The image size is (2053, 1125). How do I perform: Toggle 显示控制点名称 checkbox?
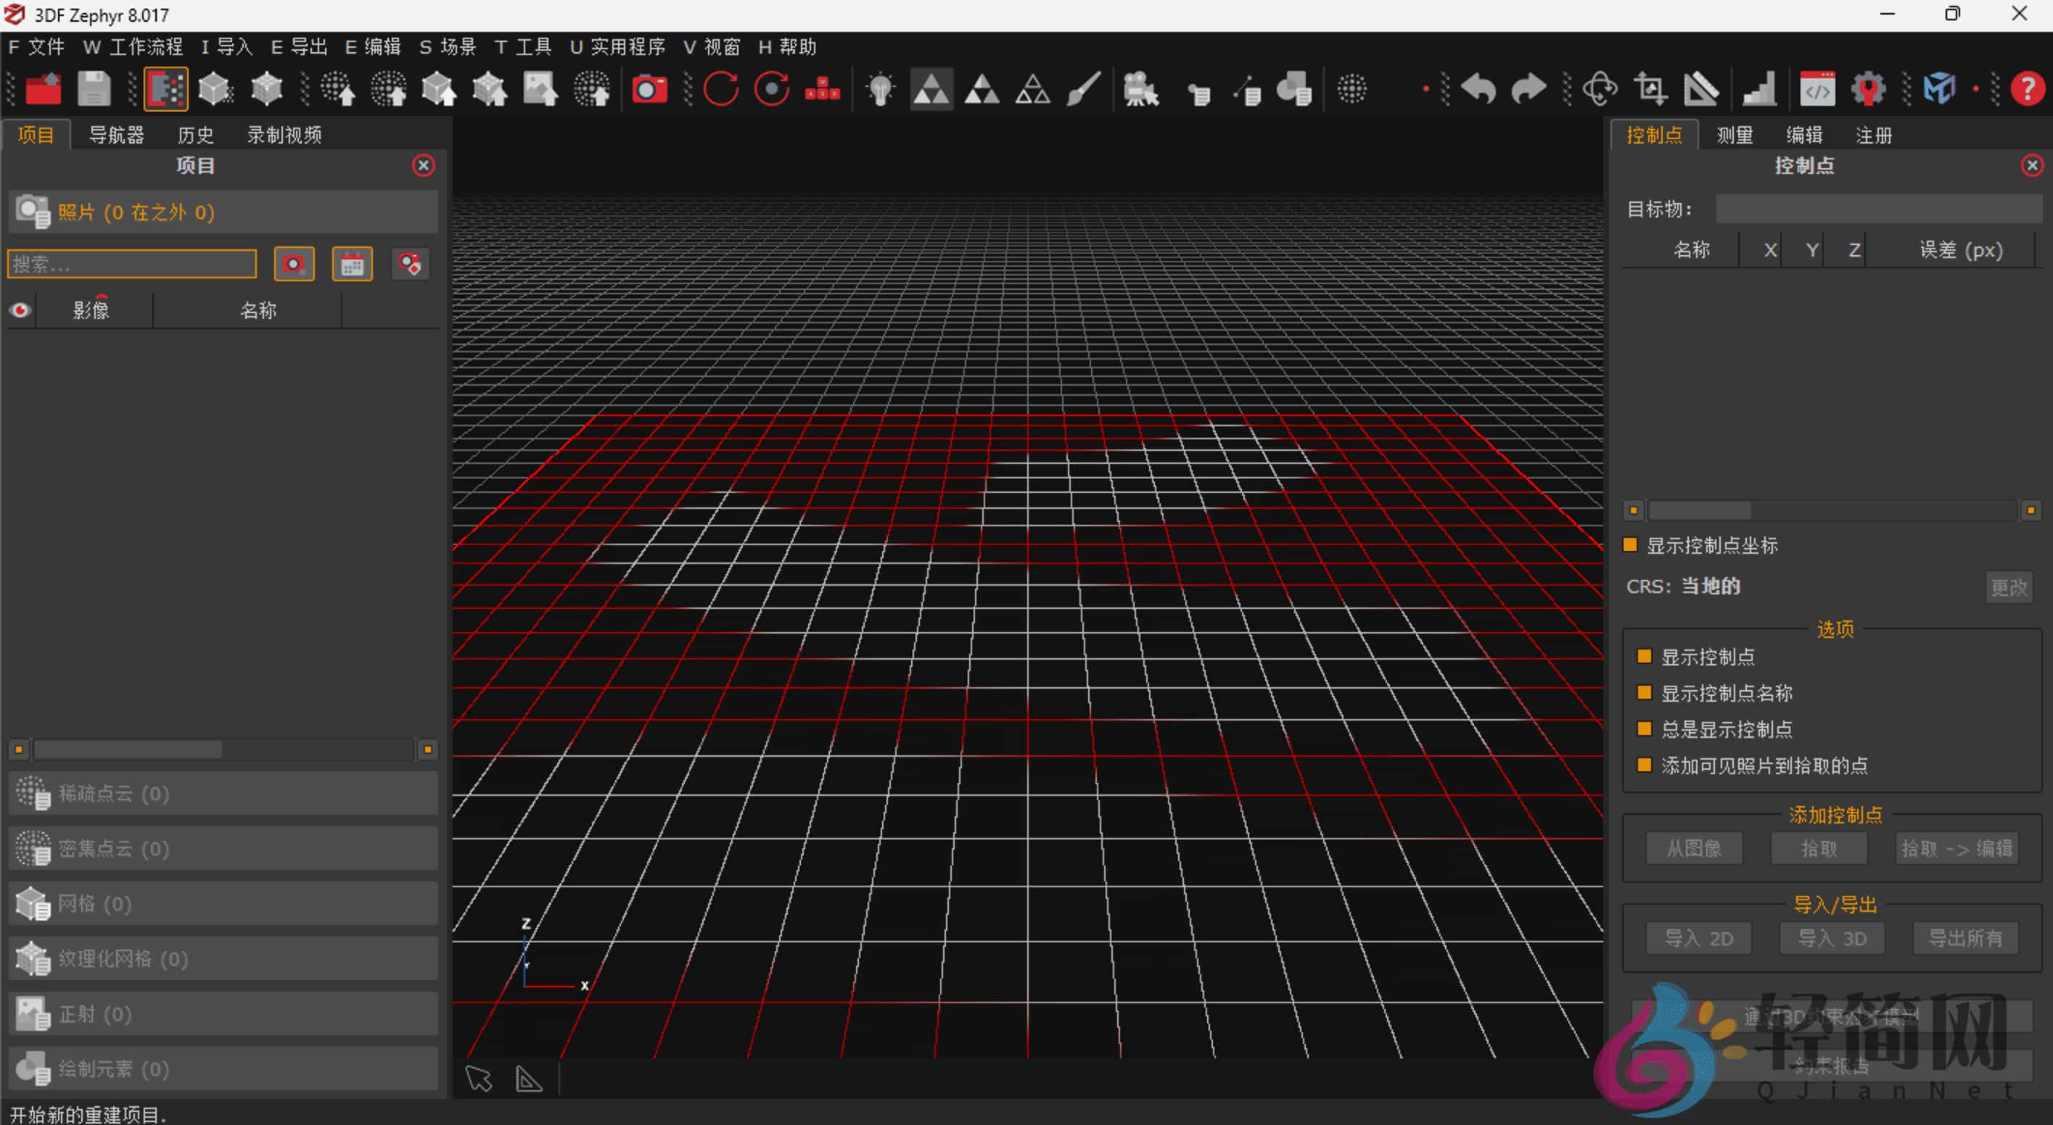1644,693
